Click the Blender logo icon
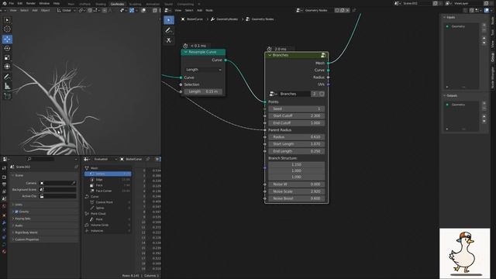The image size is (496, 279). click(4, 3)
